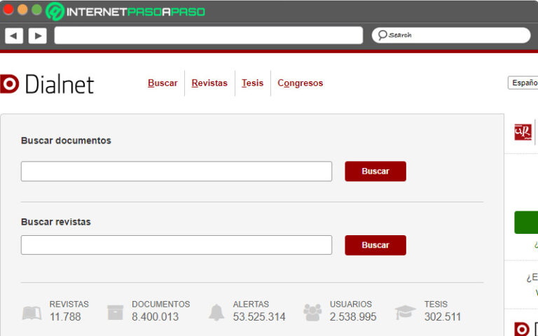Focus the Buscar documentos text field
This screenshot has height=336, width=538.
176,171
